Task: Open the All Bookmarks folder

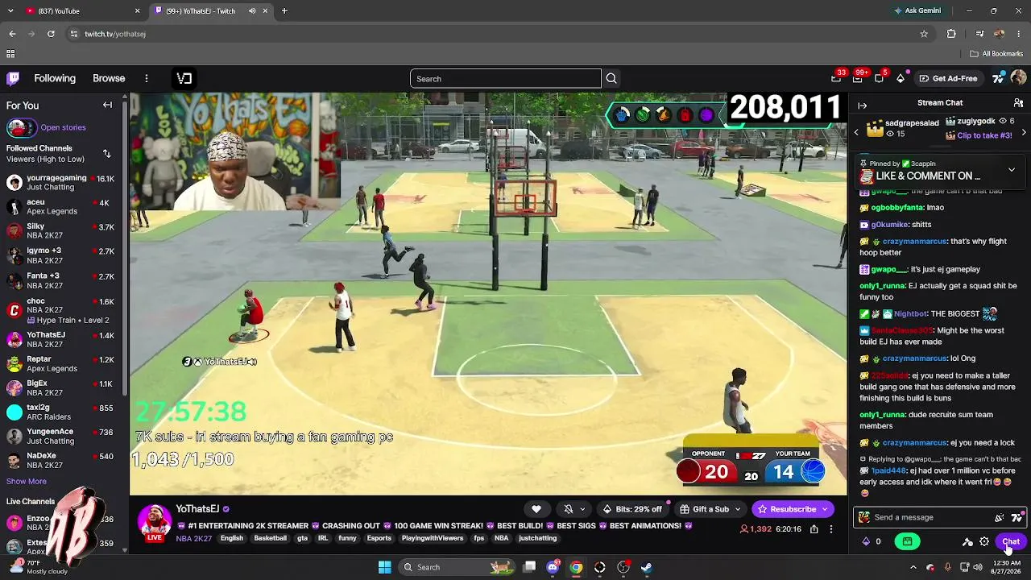Action: coord(996,54)
